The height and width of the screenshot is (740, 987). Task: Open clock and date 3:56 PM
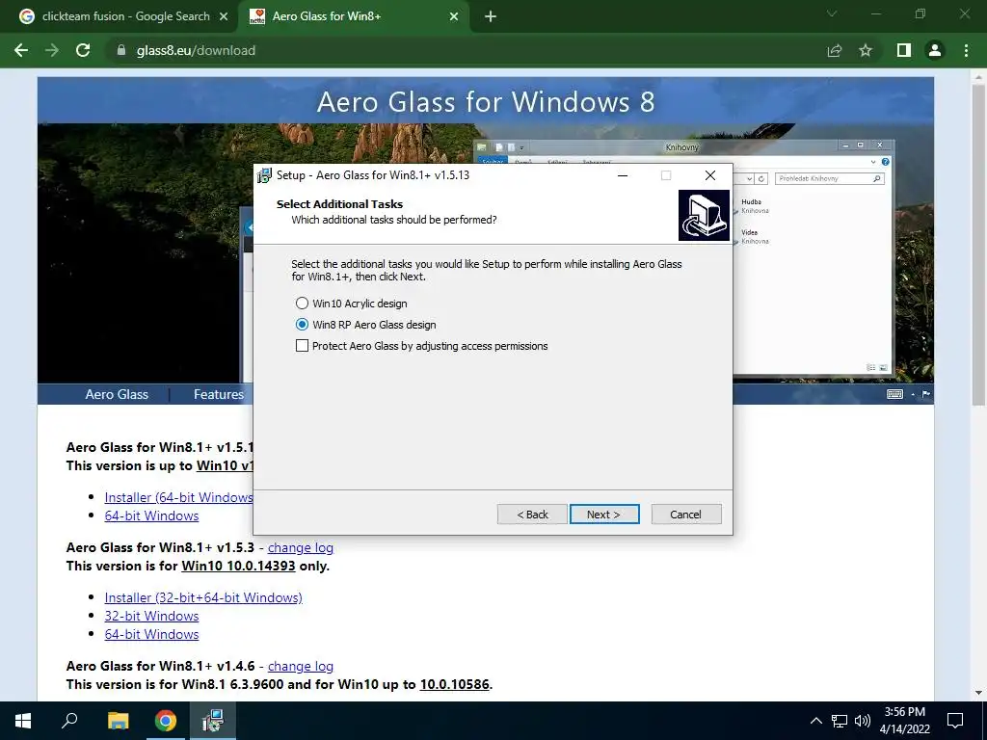[x=904, y=721]
